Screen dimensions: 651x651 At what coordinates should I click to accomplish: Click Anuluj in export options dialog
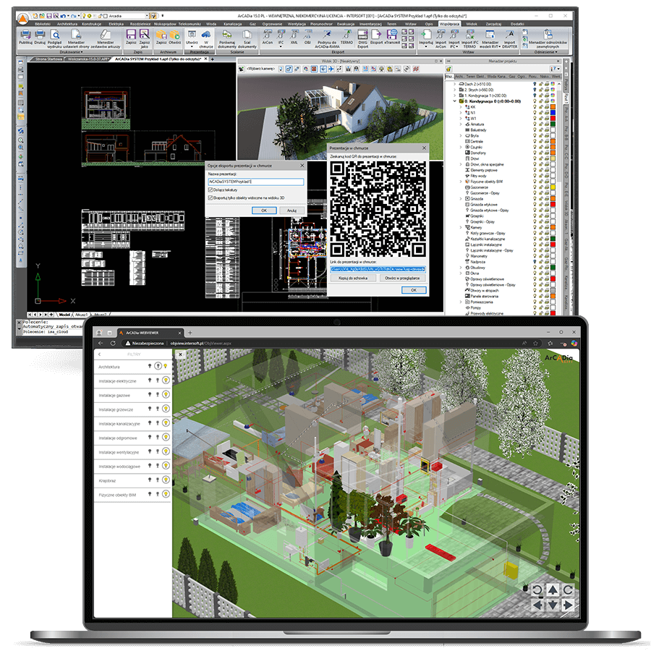point(292,210)
